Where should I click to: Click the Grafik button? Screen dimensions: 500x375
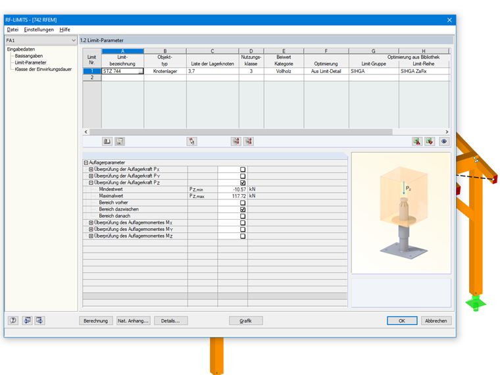tap(246, 321)
